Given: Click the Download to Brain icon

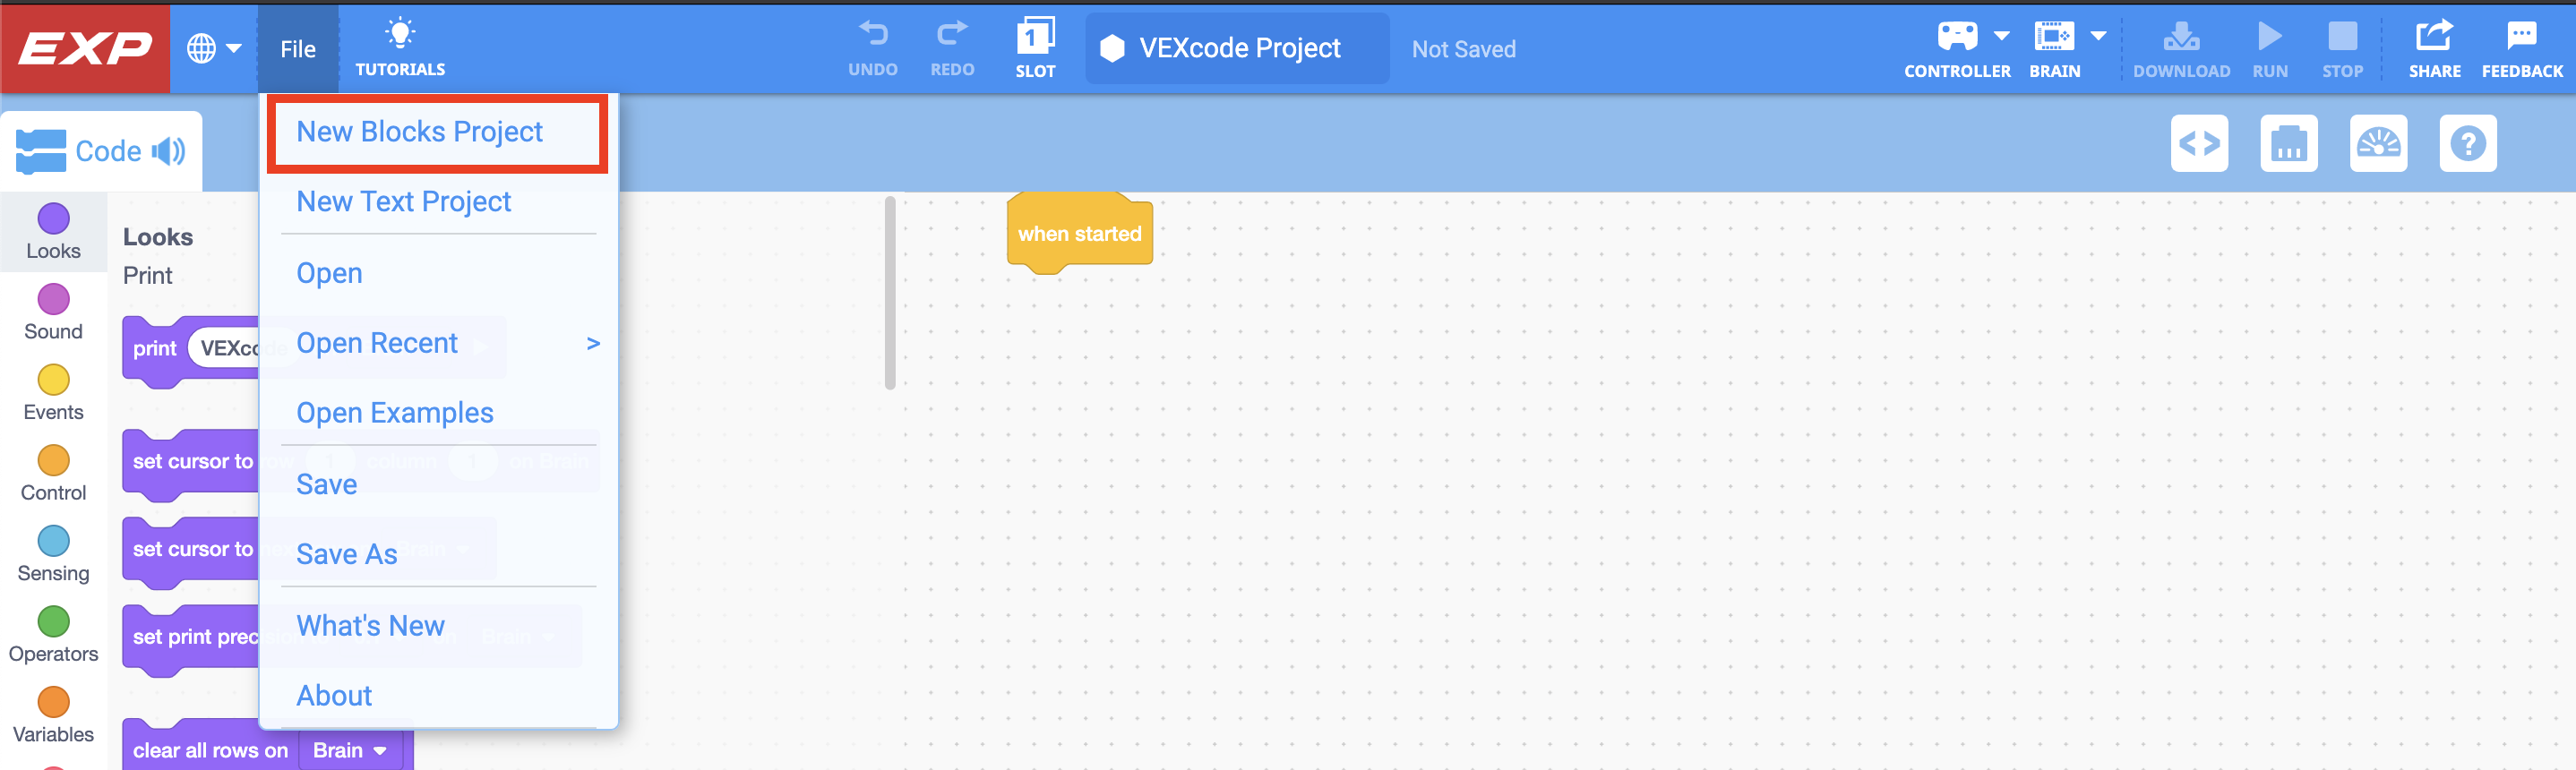Looking at the screenshot, I should pos(2181,38).
